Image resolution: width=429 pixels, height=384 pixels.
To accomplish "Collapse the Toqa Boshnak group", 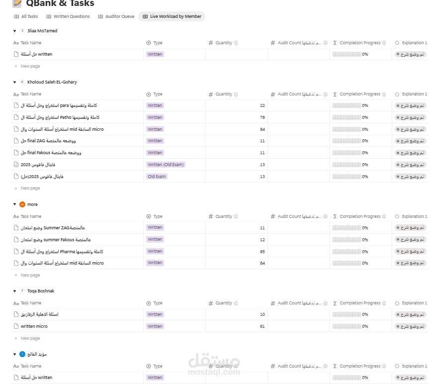I will point(15,291).
